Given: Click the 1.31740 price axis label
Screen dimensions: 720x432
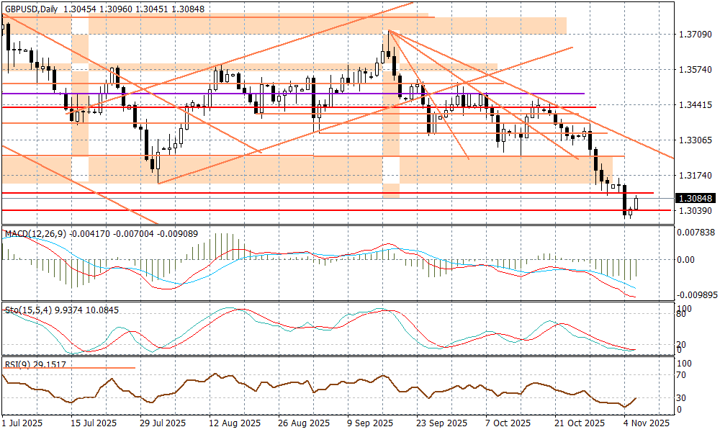Looking at the screenshot, I should 696,176.
